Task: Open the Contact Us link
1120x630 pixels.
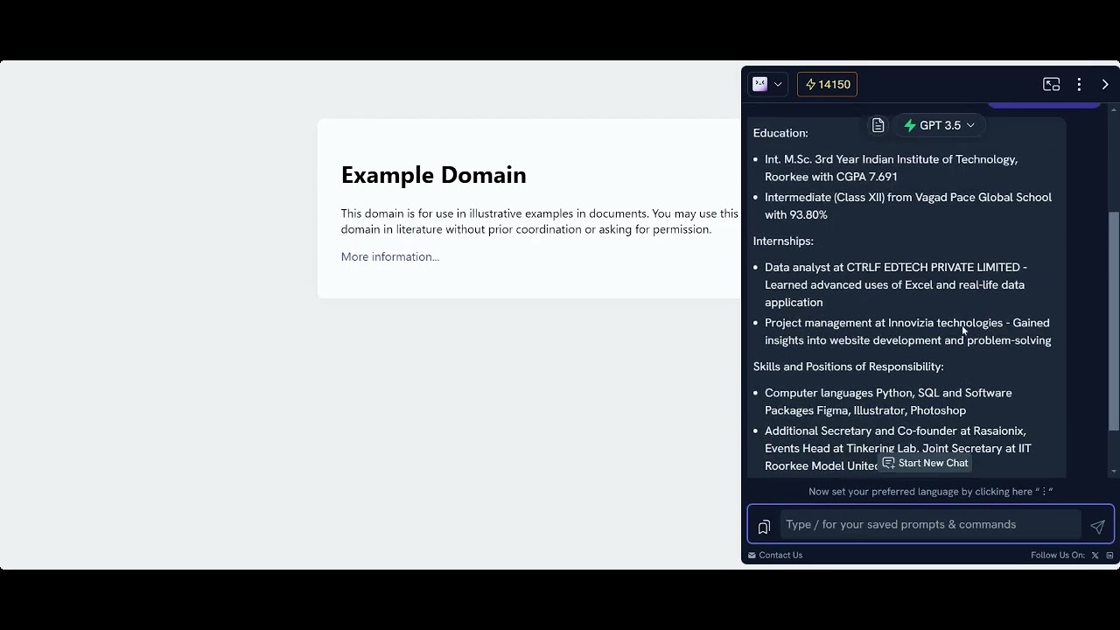Action: pyautogui.click(x=774, y=555)
